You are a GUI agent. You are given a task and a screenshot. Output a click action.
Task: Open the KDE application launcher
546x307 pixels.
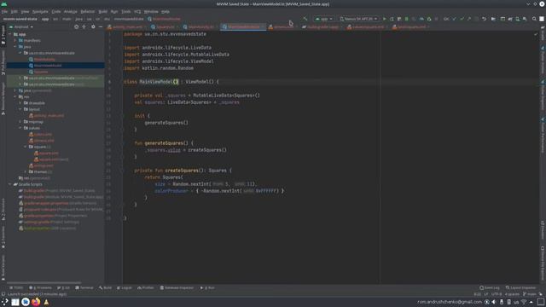click(4, 302)
